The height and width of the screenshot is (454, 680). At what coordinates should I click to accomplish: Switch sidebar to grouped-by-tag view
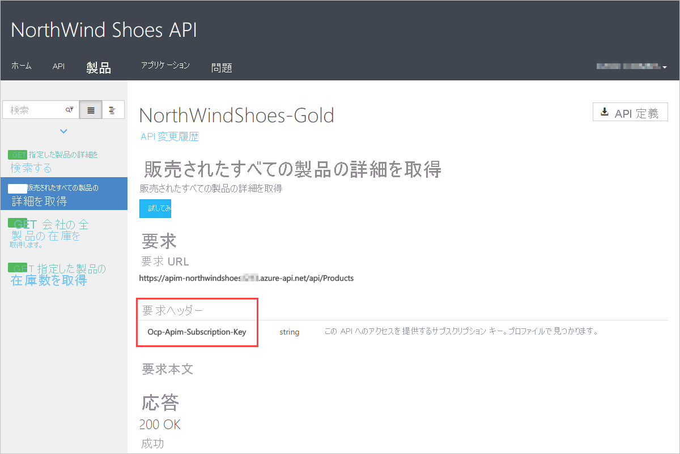(x=112, y=109)
